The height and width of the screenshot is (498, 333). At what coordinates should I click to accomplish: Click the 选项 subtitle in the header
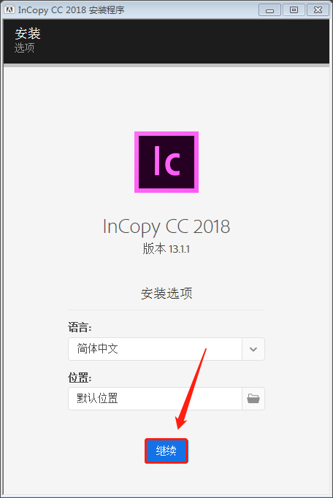click(x=25, y=48)
